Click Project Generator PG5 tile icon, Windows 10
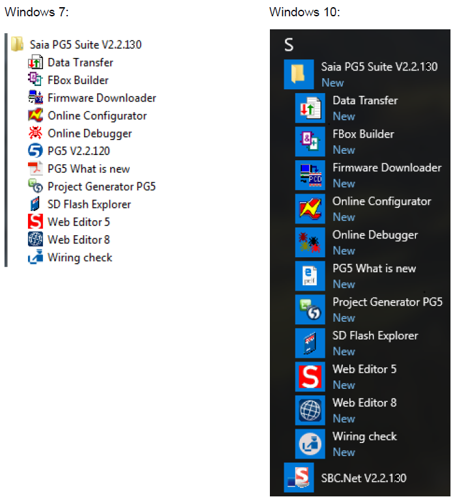Image resolution: width=457 pixels, height=499 pixels. click(310, 309)
